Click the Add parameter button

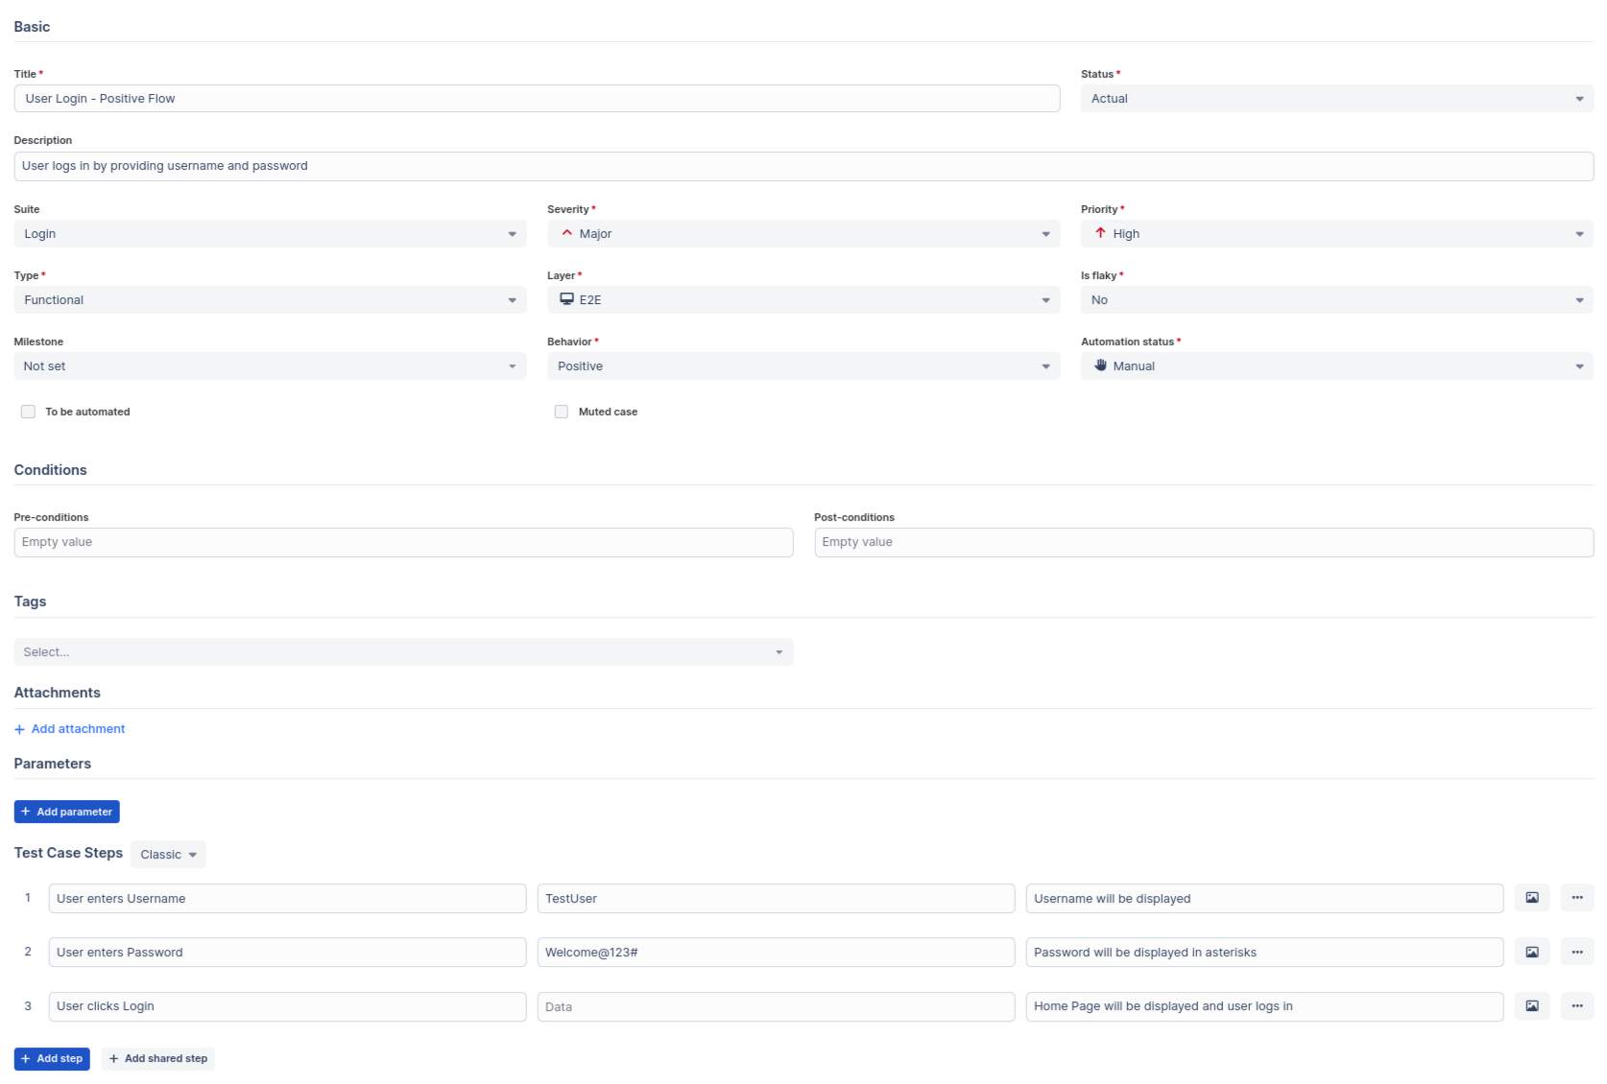[x=66, y=812]
